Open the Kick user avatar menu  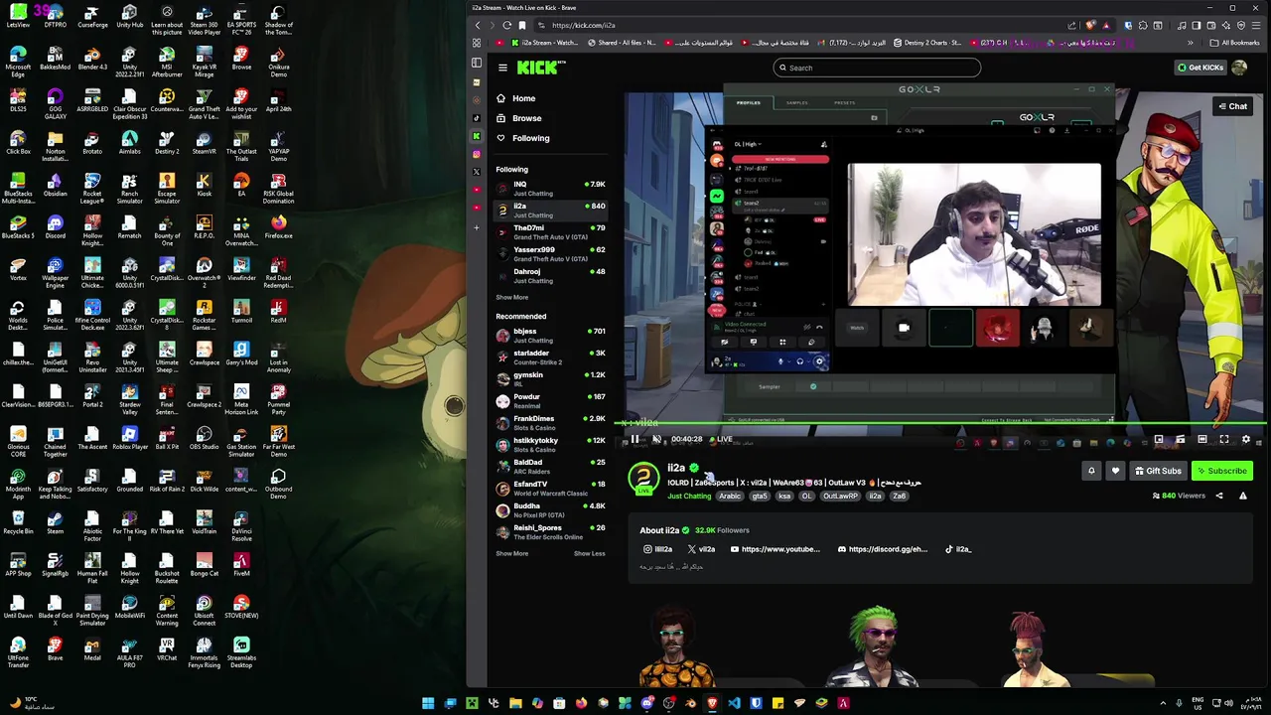coord(1239,68)
